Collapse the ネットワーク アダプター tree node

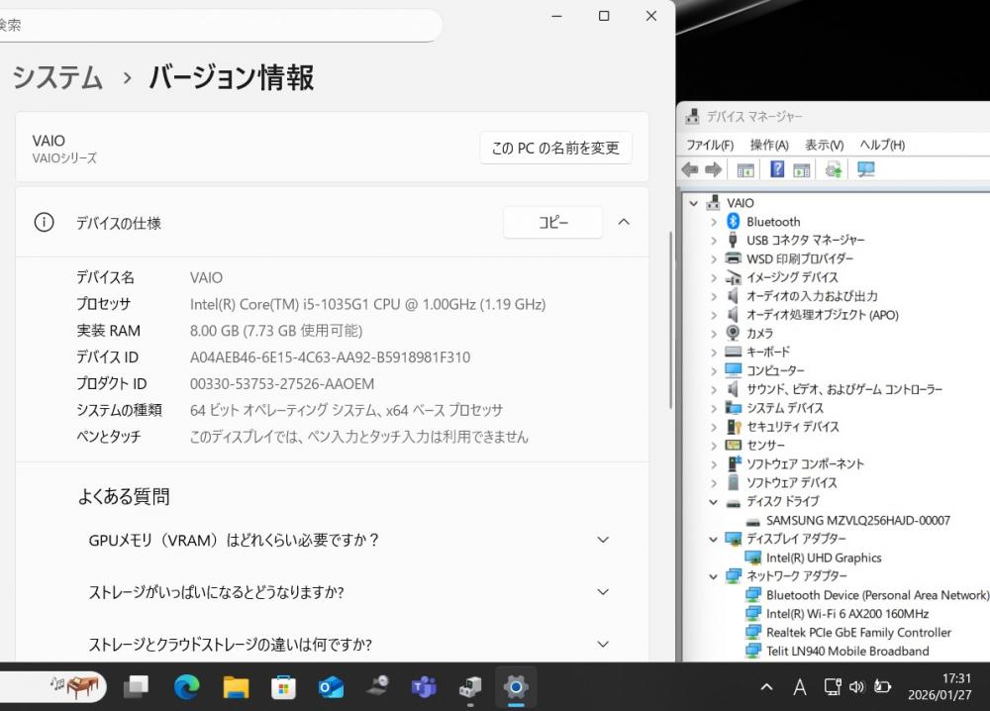713,576
